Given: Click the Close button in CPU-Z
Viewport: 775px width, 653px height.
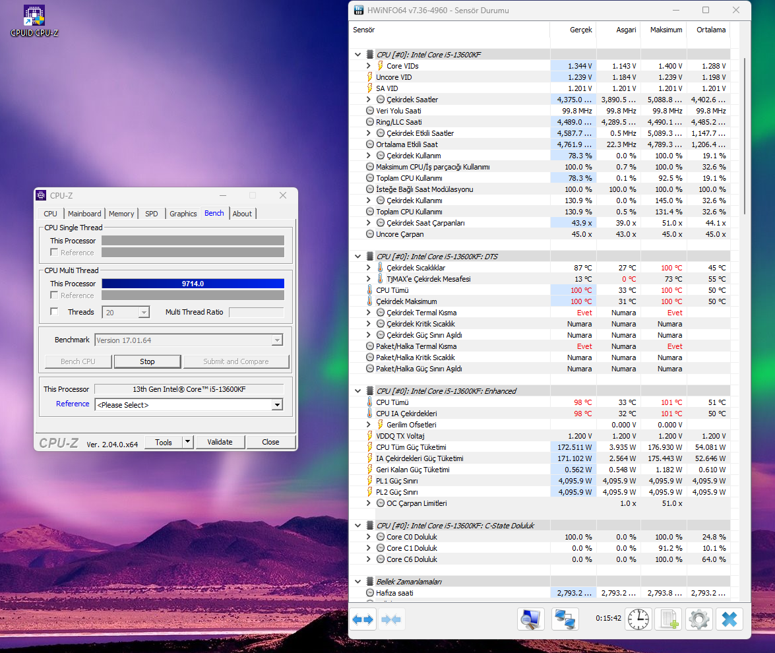Looking at the screenshot, I should click(x=270, y=442).
